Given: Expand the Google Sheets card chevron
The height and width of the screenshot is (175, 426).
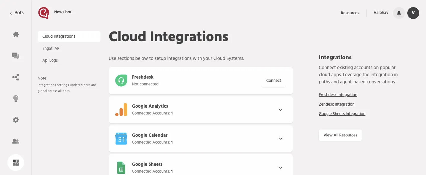Looking at the screenshot, I should [281, 168].
